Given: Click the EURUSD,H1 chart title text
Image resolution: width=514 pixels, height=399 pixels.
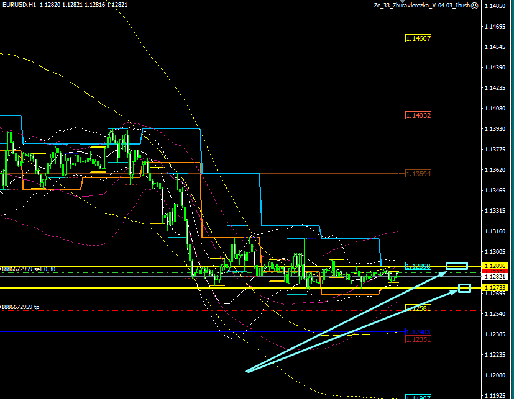Looking at the screenshot, I should (x=19, y=5).
